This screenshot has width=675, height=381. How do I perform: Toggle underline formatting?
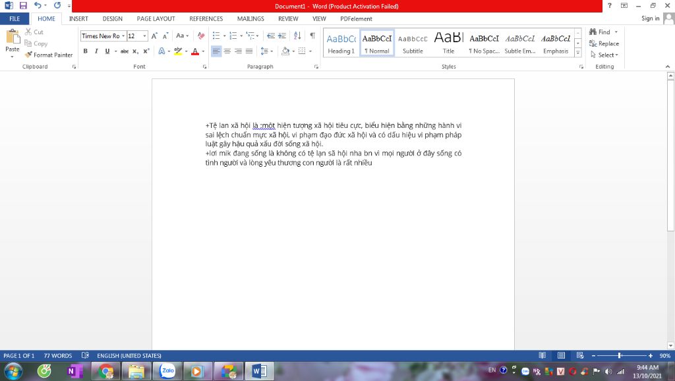tap(107, 51)
